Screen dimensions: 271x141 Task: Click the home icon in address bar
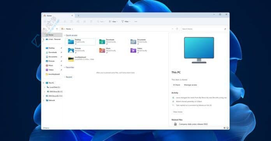point(62,29)
